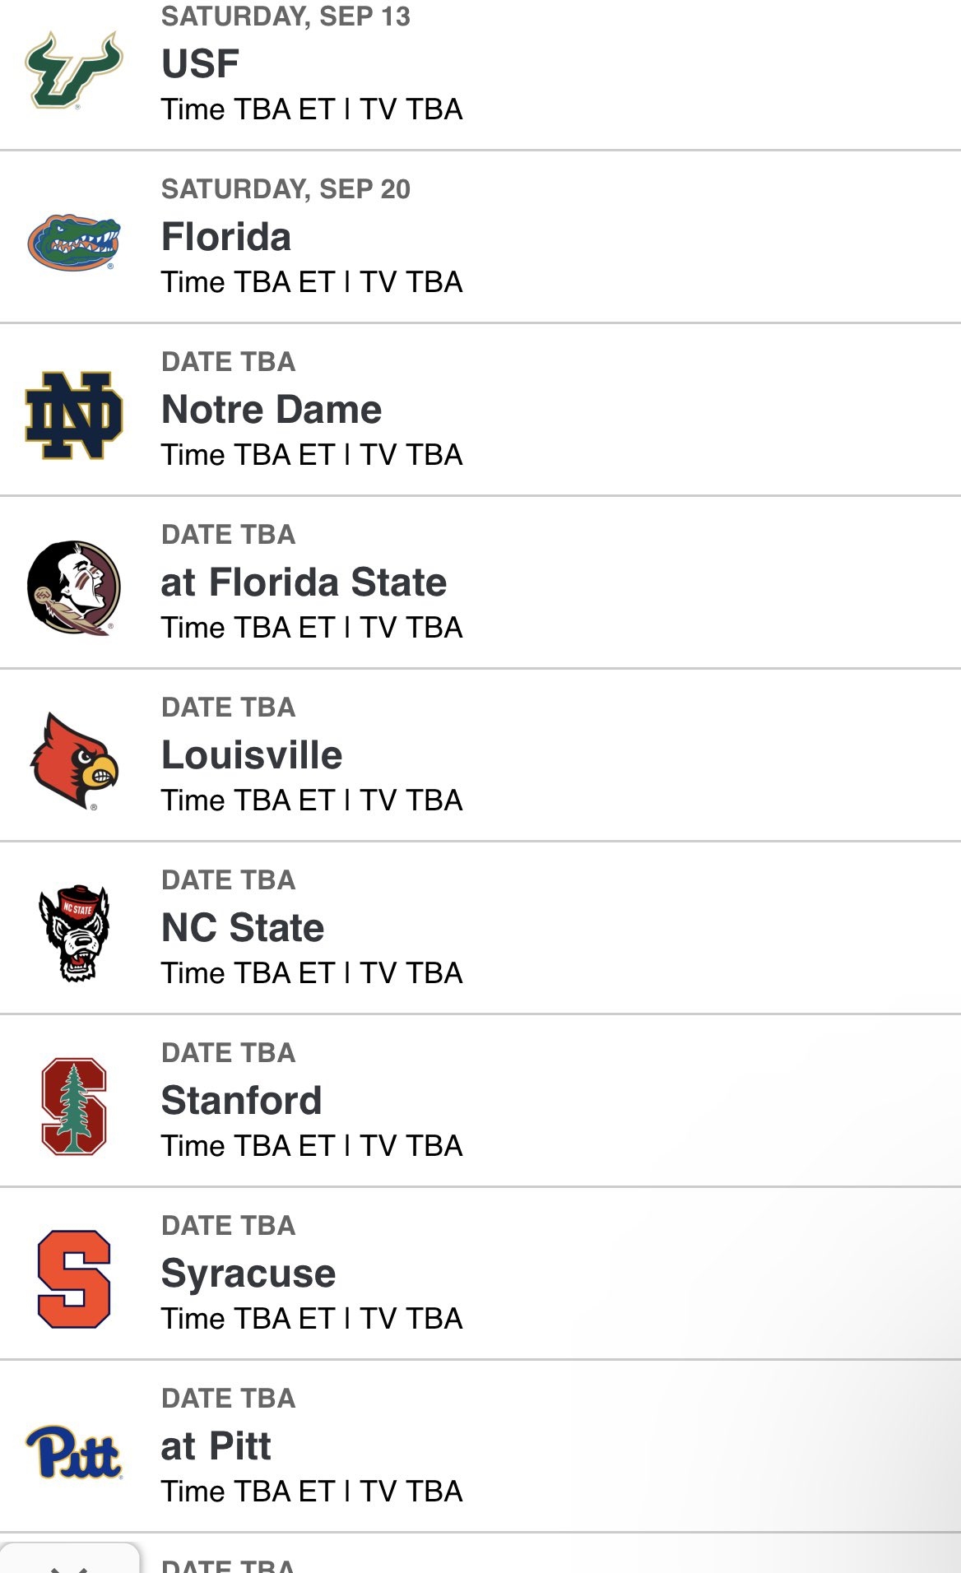View the at Florida State game
This screenshot has height=1573, width=961.
point(304,582)
